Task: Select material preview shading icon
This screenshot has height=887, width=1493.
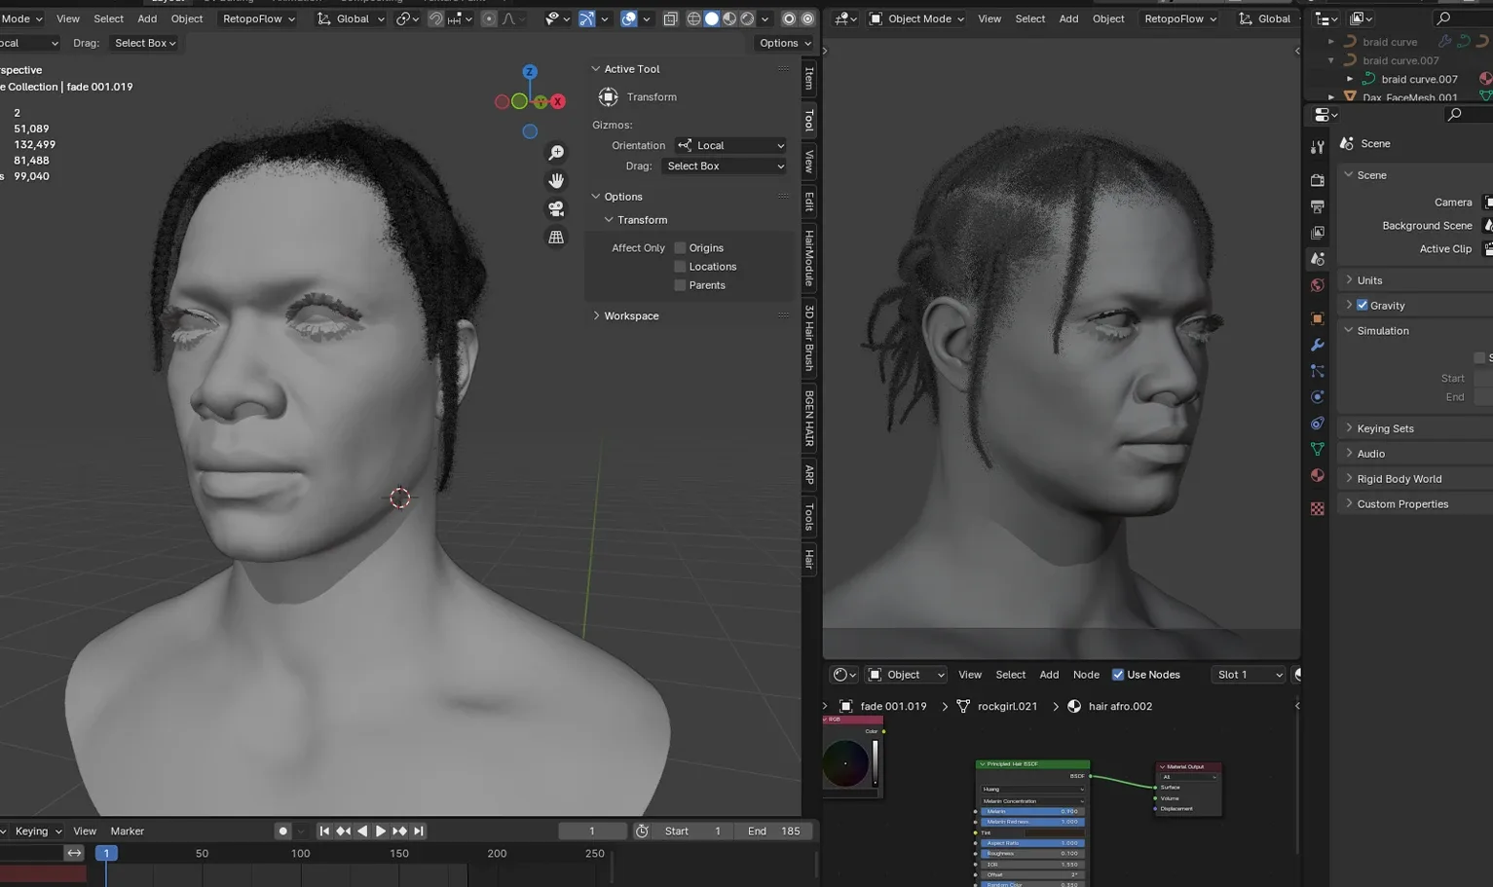Action: click(729, 18)
